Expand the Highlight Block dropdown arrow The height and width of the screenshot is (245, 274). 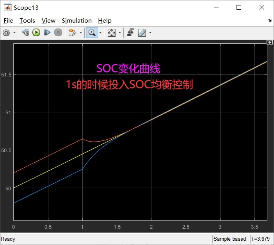[x=81, y=32]
